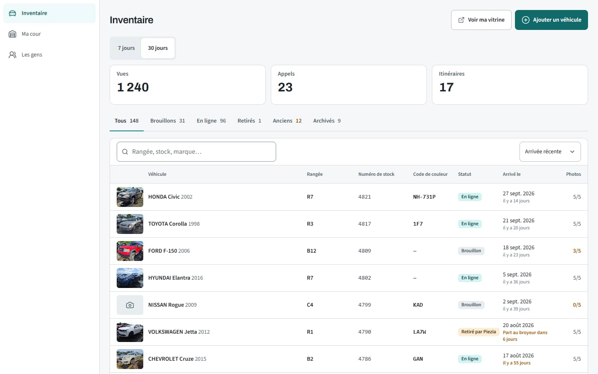Click stock number 4817
The width and height of the screenshot is (598, 374).
(x=365, y=224)
